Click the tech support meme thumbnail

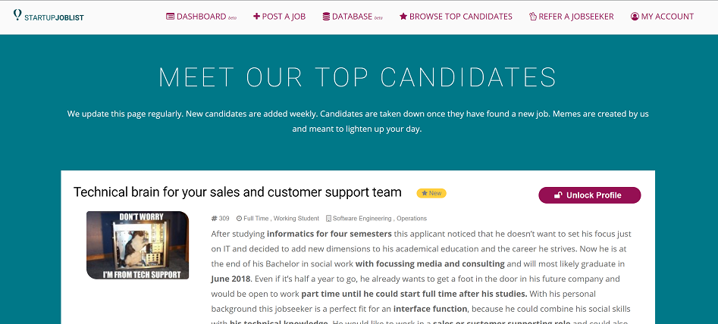[x=137, y=245]
